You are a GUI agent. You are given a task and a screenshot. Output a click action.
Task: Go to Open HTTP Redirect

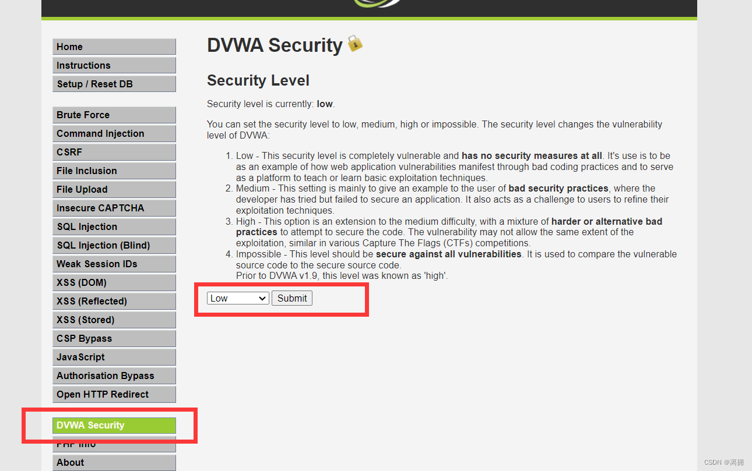pyautogui.click(x=114, y=394)
